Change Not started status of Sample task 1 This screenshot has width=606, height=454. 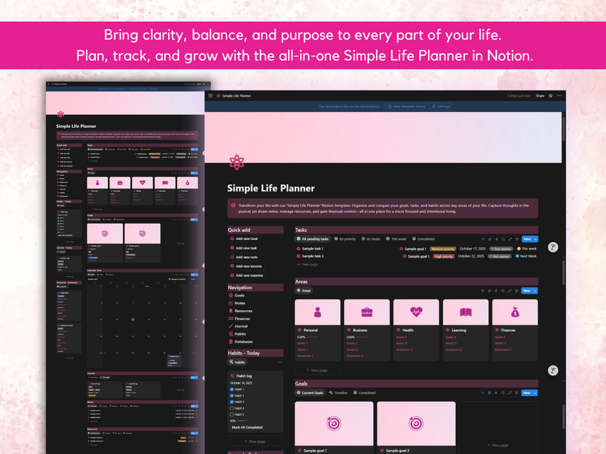click(501, 249)
